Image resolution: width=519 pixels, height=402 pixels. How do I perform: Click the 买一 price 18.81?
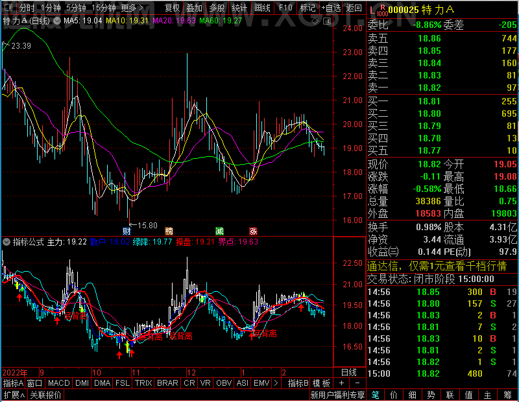[429, 101]
